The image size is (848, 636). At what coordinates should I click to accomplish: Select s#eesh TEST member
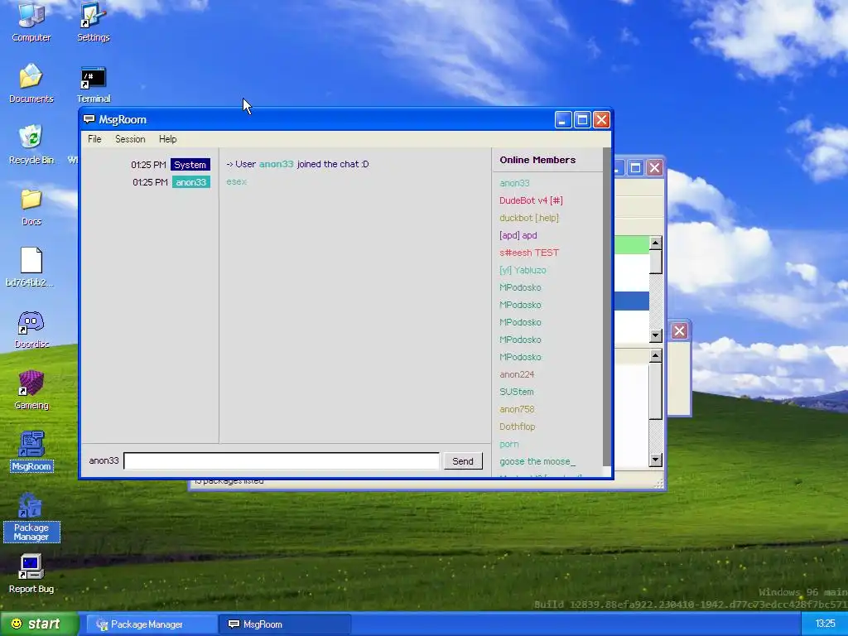(x=529, y=253)
